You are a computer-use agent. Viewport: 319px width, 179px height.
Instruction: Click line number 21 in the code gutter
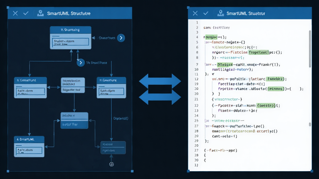(196, 99)
